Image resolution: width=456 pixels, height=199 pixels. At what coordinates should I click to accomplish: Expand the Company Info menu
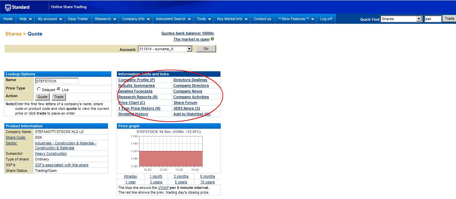click(135, 19)
